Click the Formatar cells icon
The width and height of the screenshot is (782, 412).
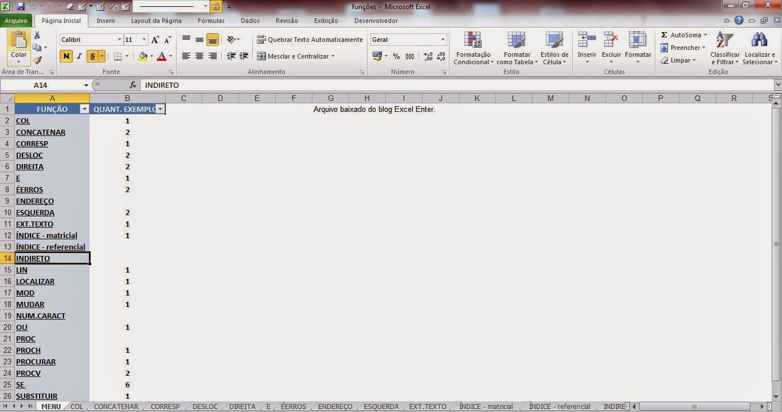[x=638, y=40]
